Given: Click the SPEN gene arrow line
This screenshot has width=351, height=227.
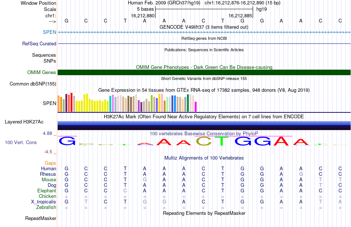Looking at the screenshot, I should point(204,32).
